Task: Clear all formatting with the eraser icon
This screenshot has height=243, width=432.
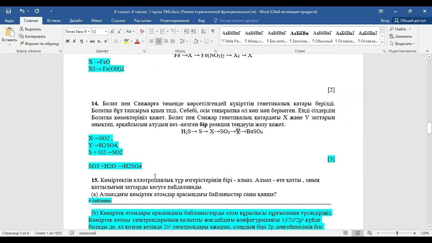Action: pos(142,31)
